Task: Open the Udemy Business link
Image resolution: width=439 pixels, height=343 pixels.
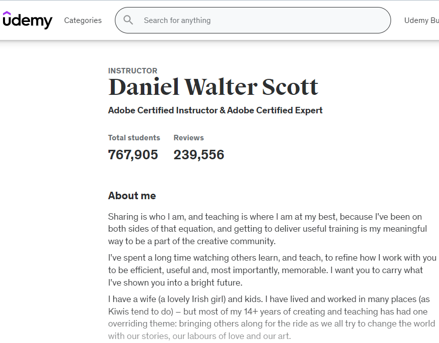Action: 422,20
